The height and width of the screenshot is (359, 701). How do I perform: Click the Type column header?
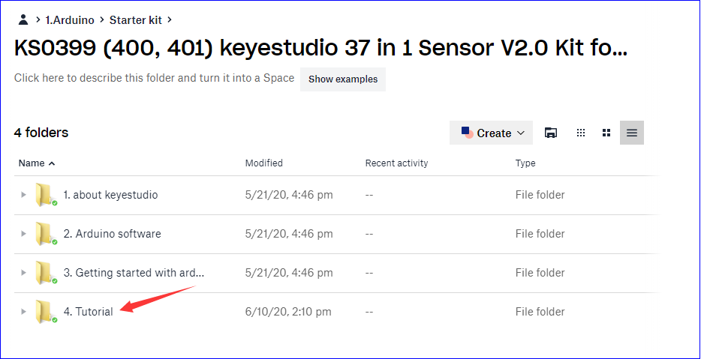click(x=525, y=163)
